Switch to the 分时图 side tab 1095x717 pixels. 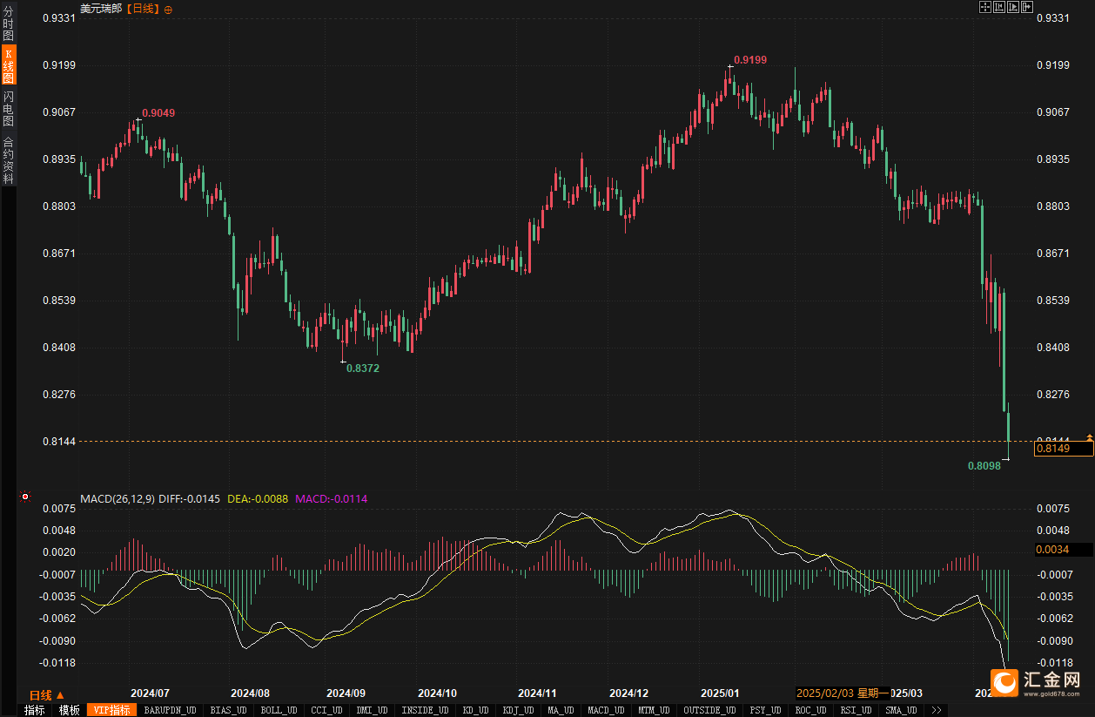9,24
